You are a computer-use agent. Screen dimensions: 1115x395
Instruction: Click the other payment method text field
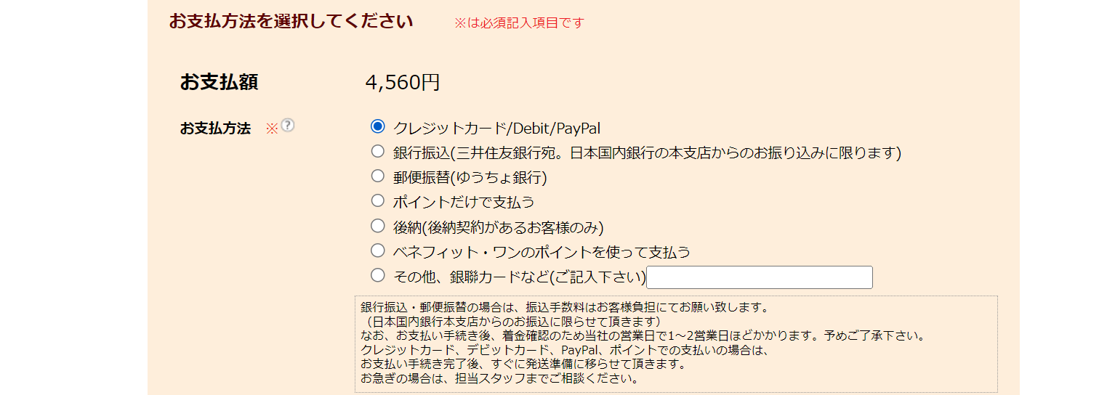(760, 277)
